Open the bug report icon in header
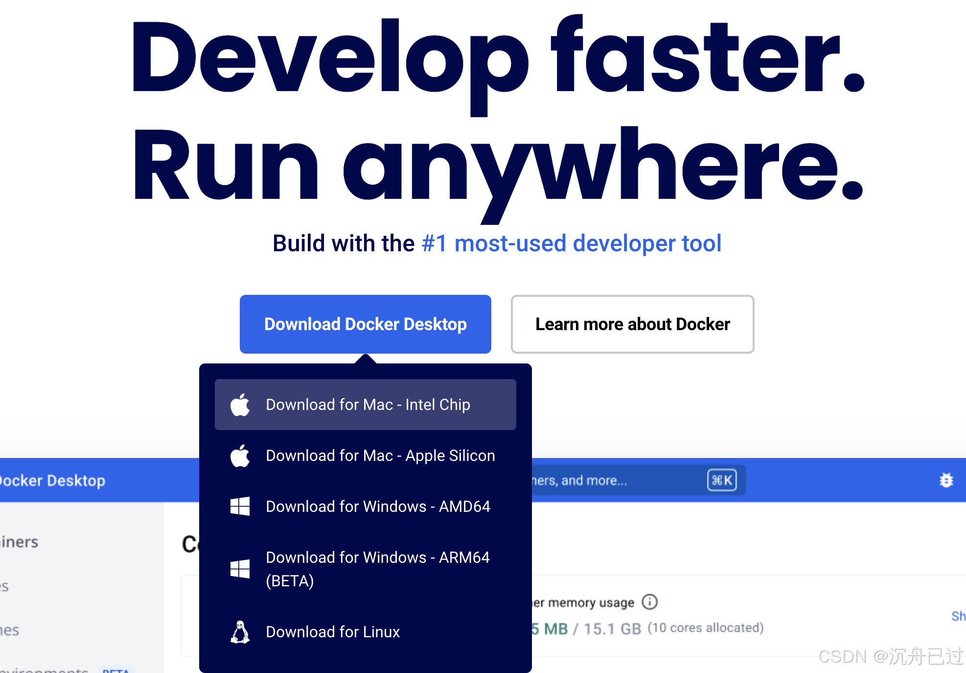966x673 pixels. click(946, 480)
